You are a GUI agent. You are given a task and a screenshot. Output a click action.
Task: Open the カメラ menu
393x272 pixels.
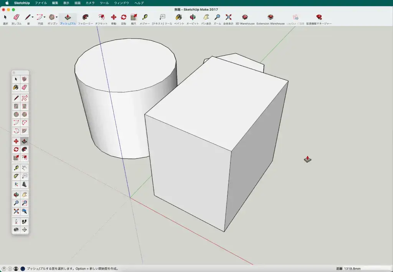click(90, 3)
